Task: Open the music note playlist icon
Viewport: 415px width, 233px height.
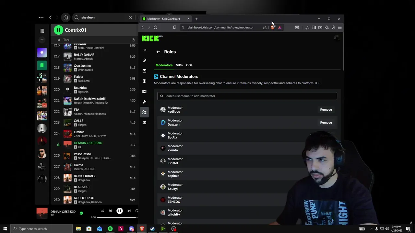Action: tap(307, 28)
